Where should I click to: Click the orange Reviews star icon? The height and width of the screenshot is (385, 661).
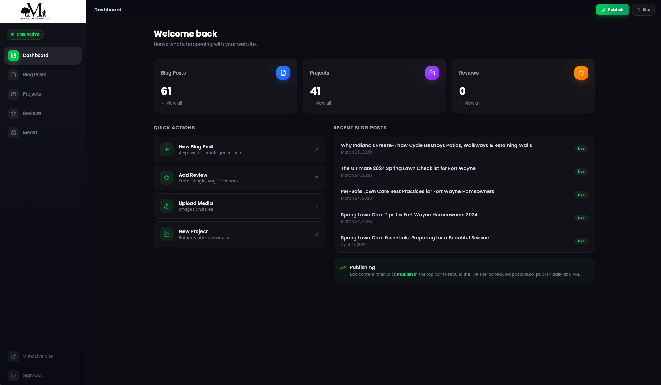pyautogui.click(x=581, y=73)
